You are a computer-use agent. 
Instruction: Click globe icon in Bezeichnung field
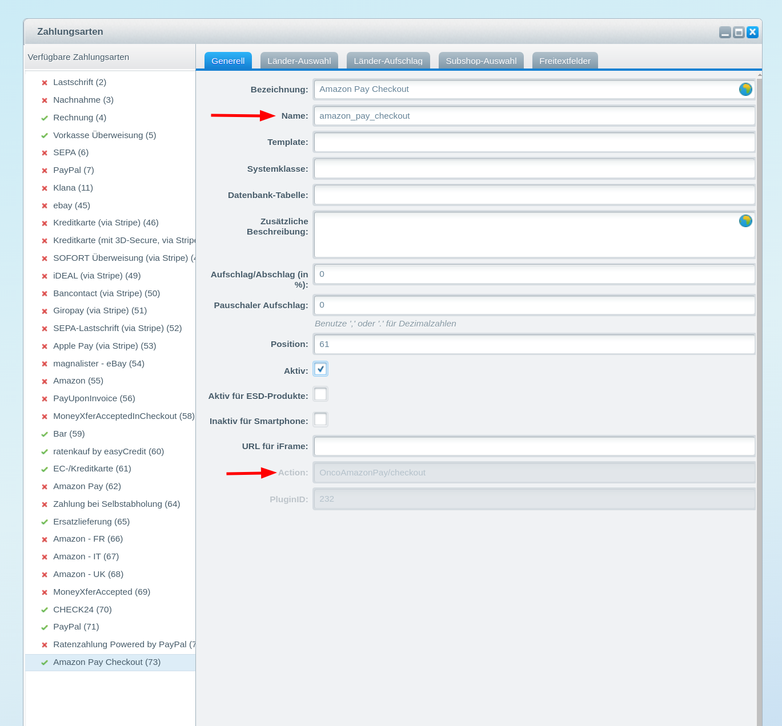[745, 90]
